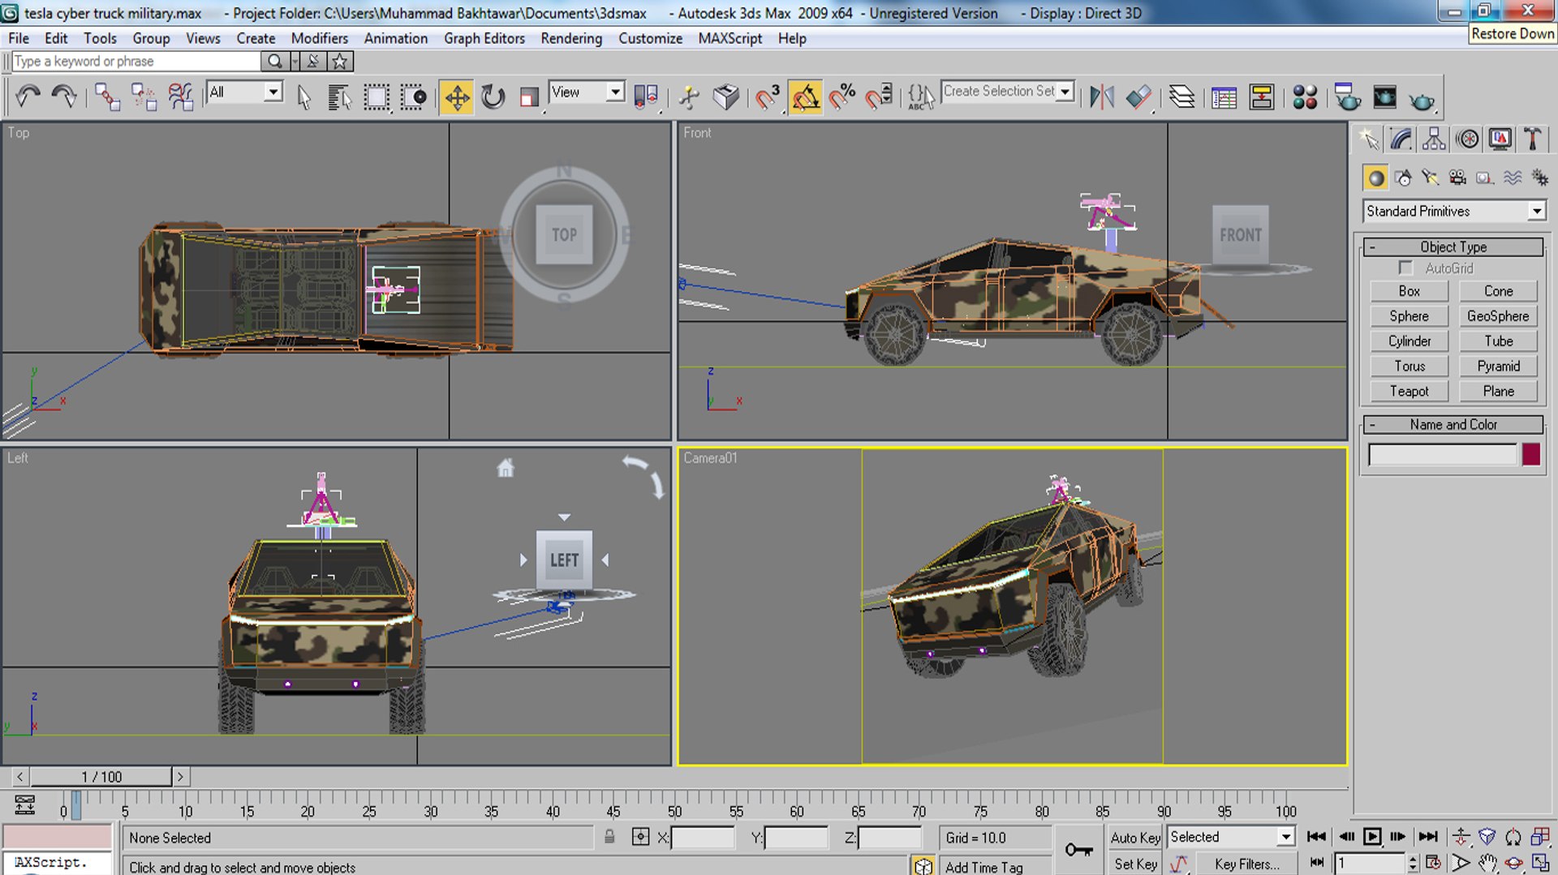The height and width of the screenshot is (875, 1558).
Task: Open the Select by Name tool
Action: click(339, 97)
